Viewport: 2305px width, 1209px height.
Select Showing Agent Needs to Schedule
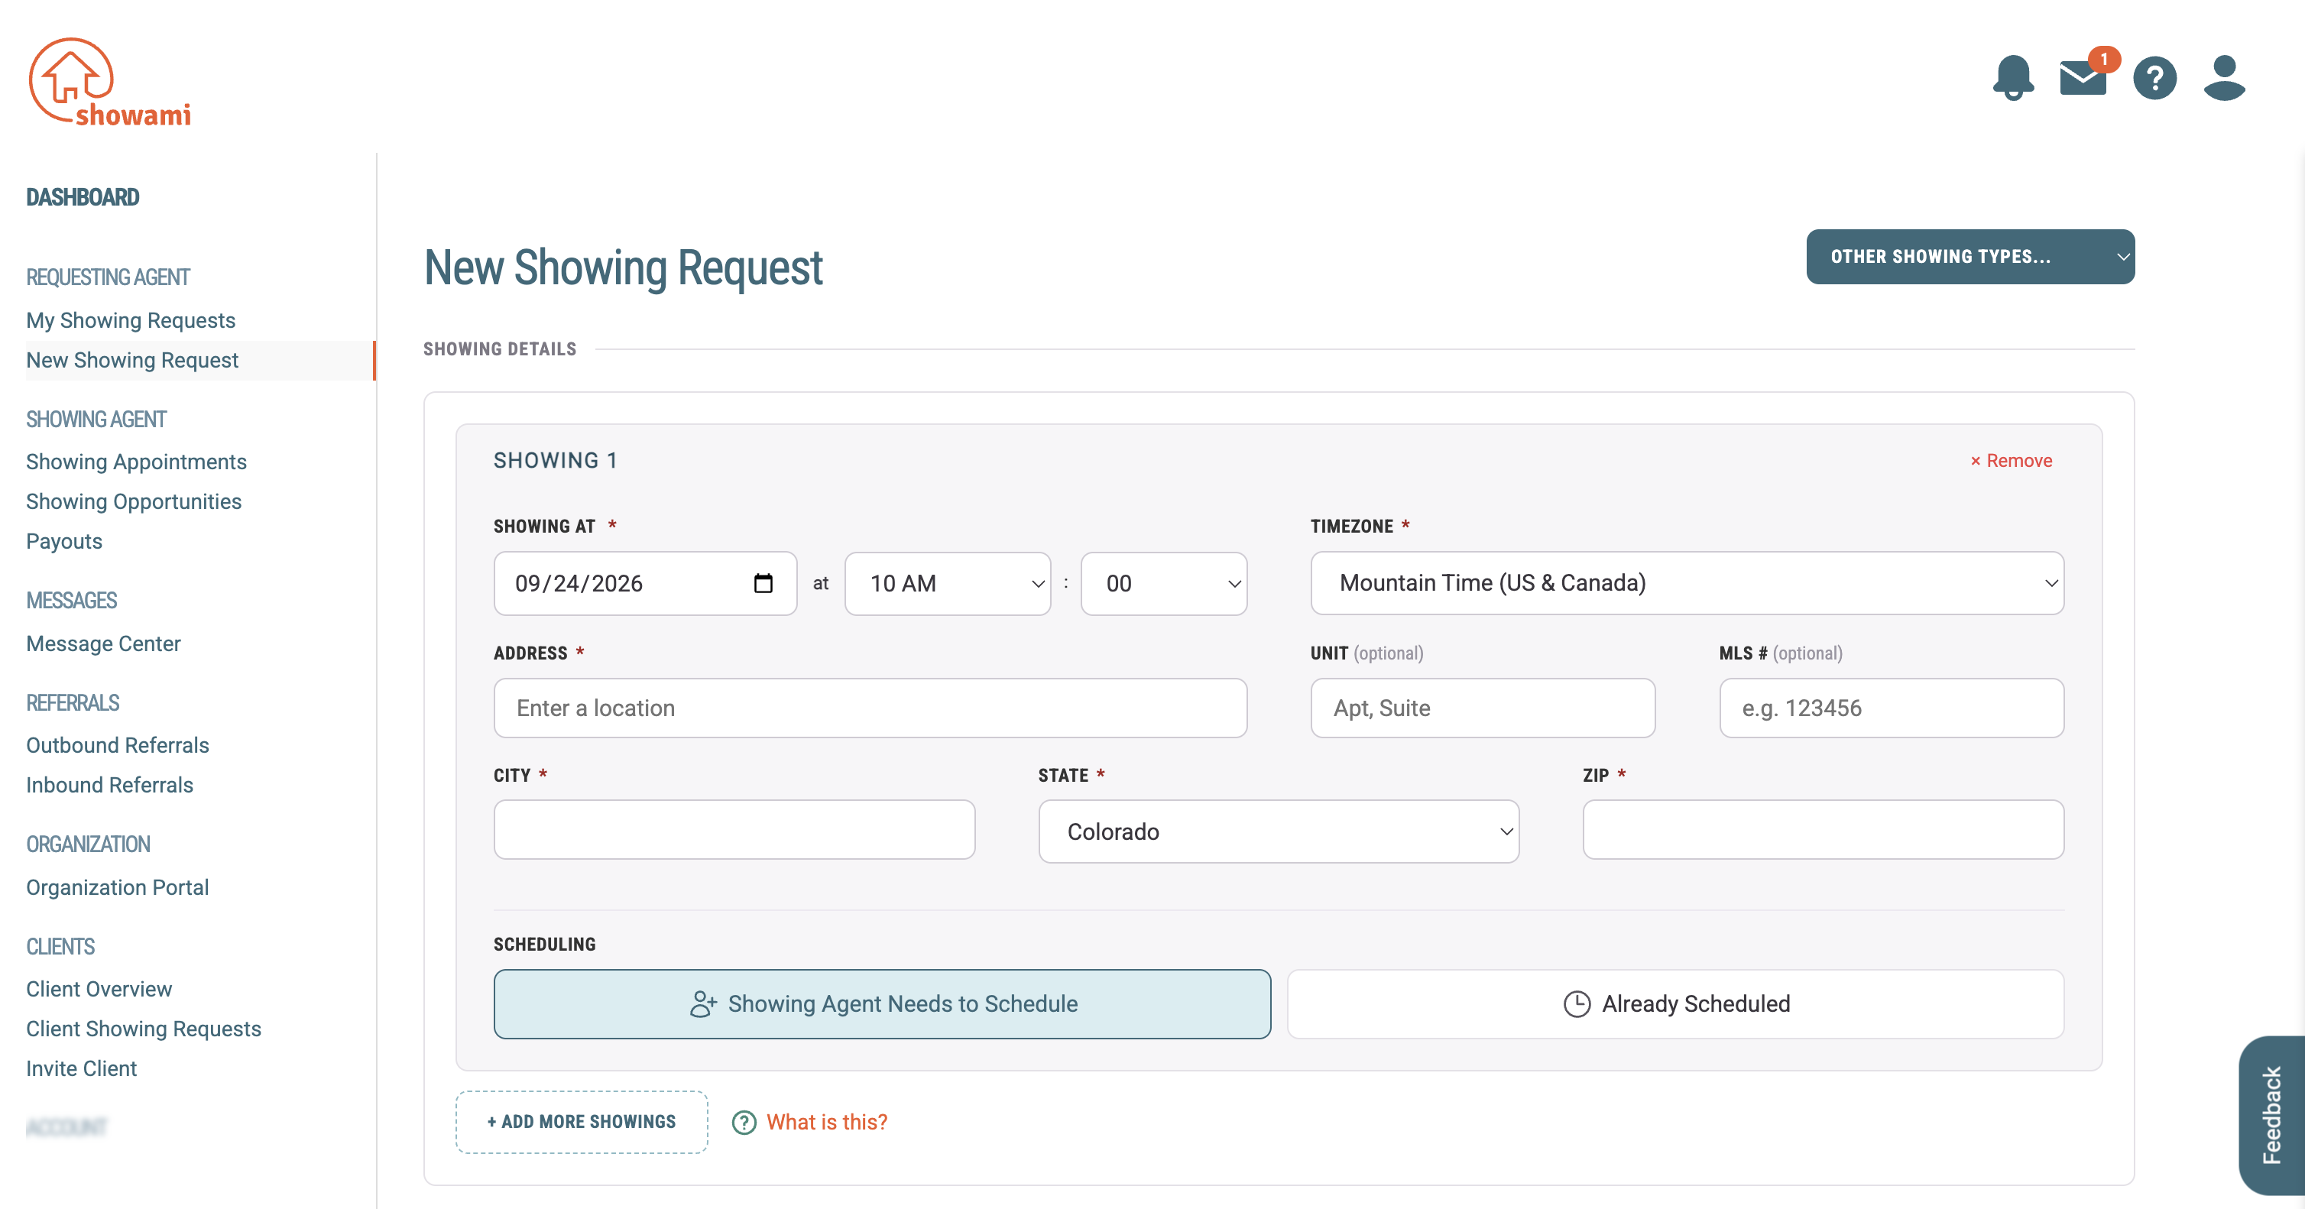point(882,1004)
